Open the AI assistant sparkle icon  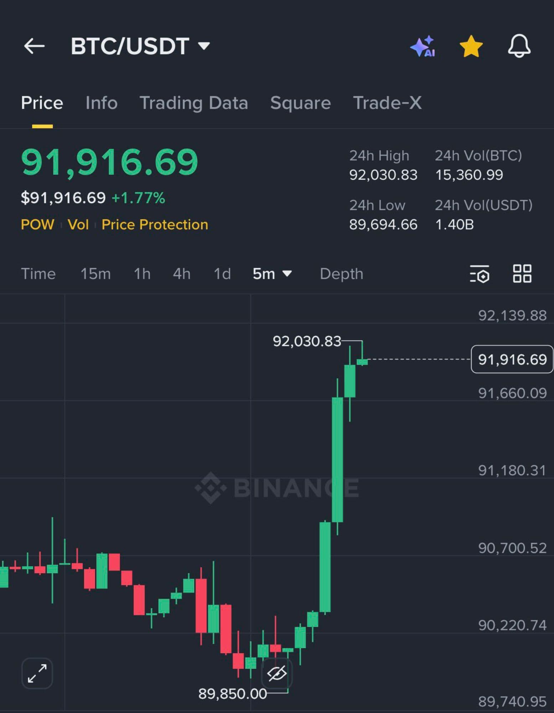point(423,46)
